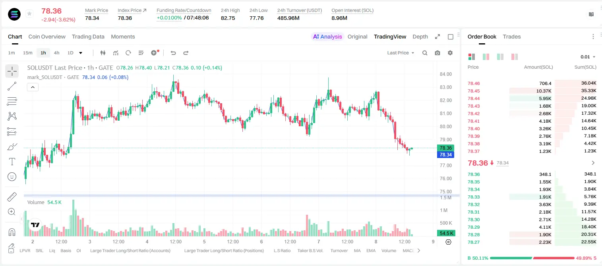This screenshot has height=266, width=602.
Task: Select the 4h timeframe
Action: tap(56, 53)
